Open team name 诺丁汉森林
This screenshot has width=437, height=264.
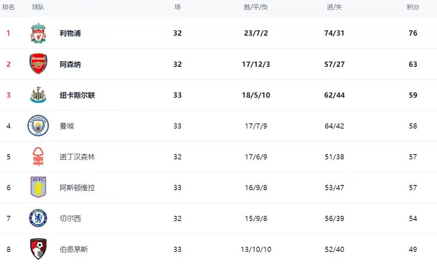[77, 157]
